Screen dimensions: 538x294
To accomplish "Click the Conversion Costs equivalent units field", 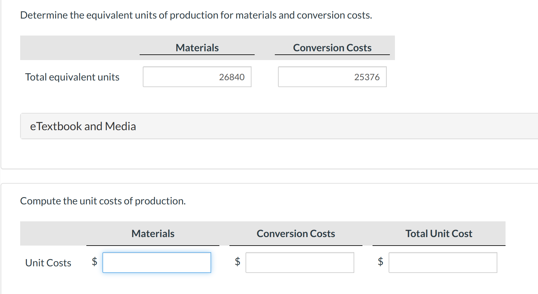I will [x=332, y=77].
